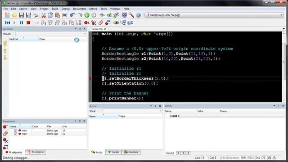Click the Print toolbar icon
Image resolution: width=288 pixels, height=162 pixels.
(35, 15)
